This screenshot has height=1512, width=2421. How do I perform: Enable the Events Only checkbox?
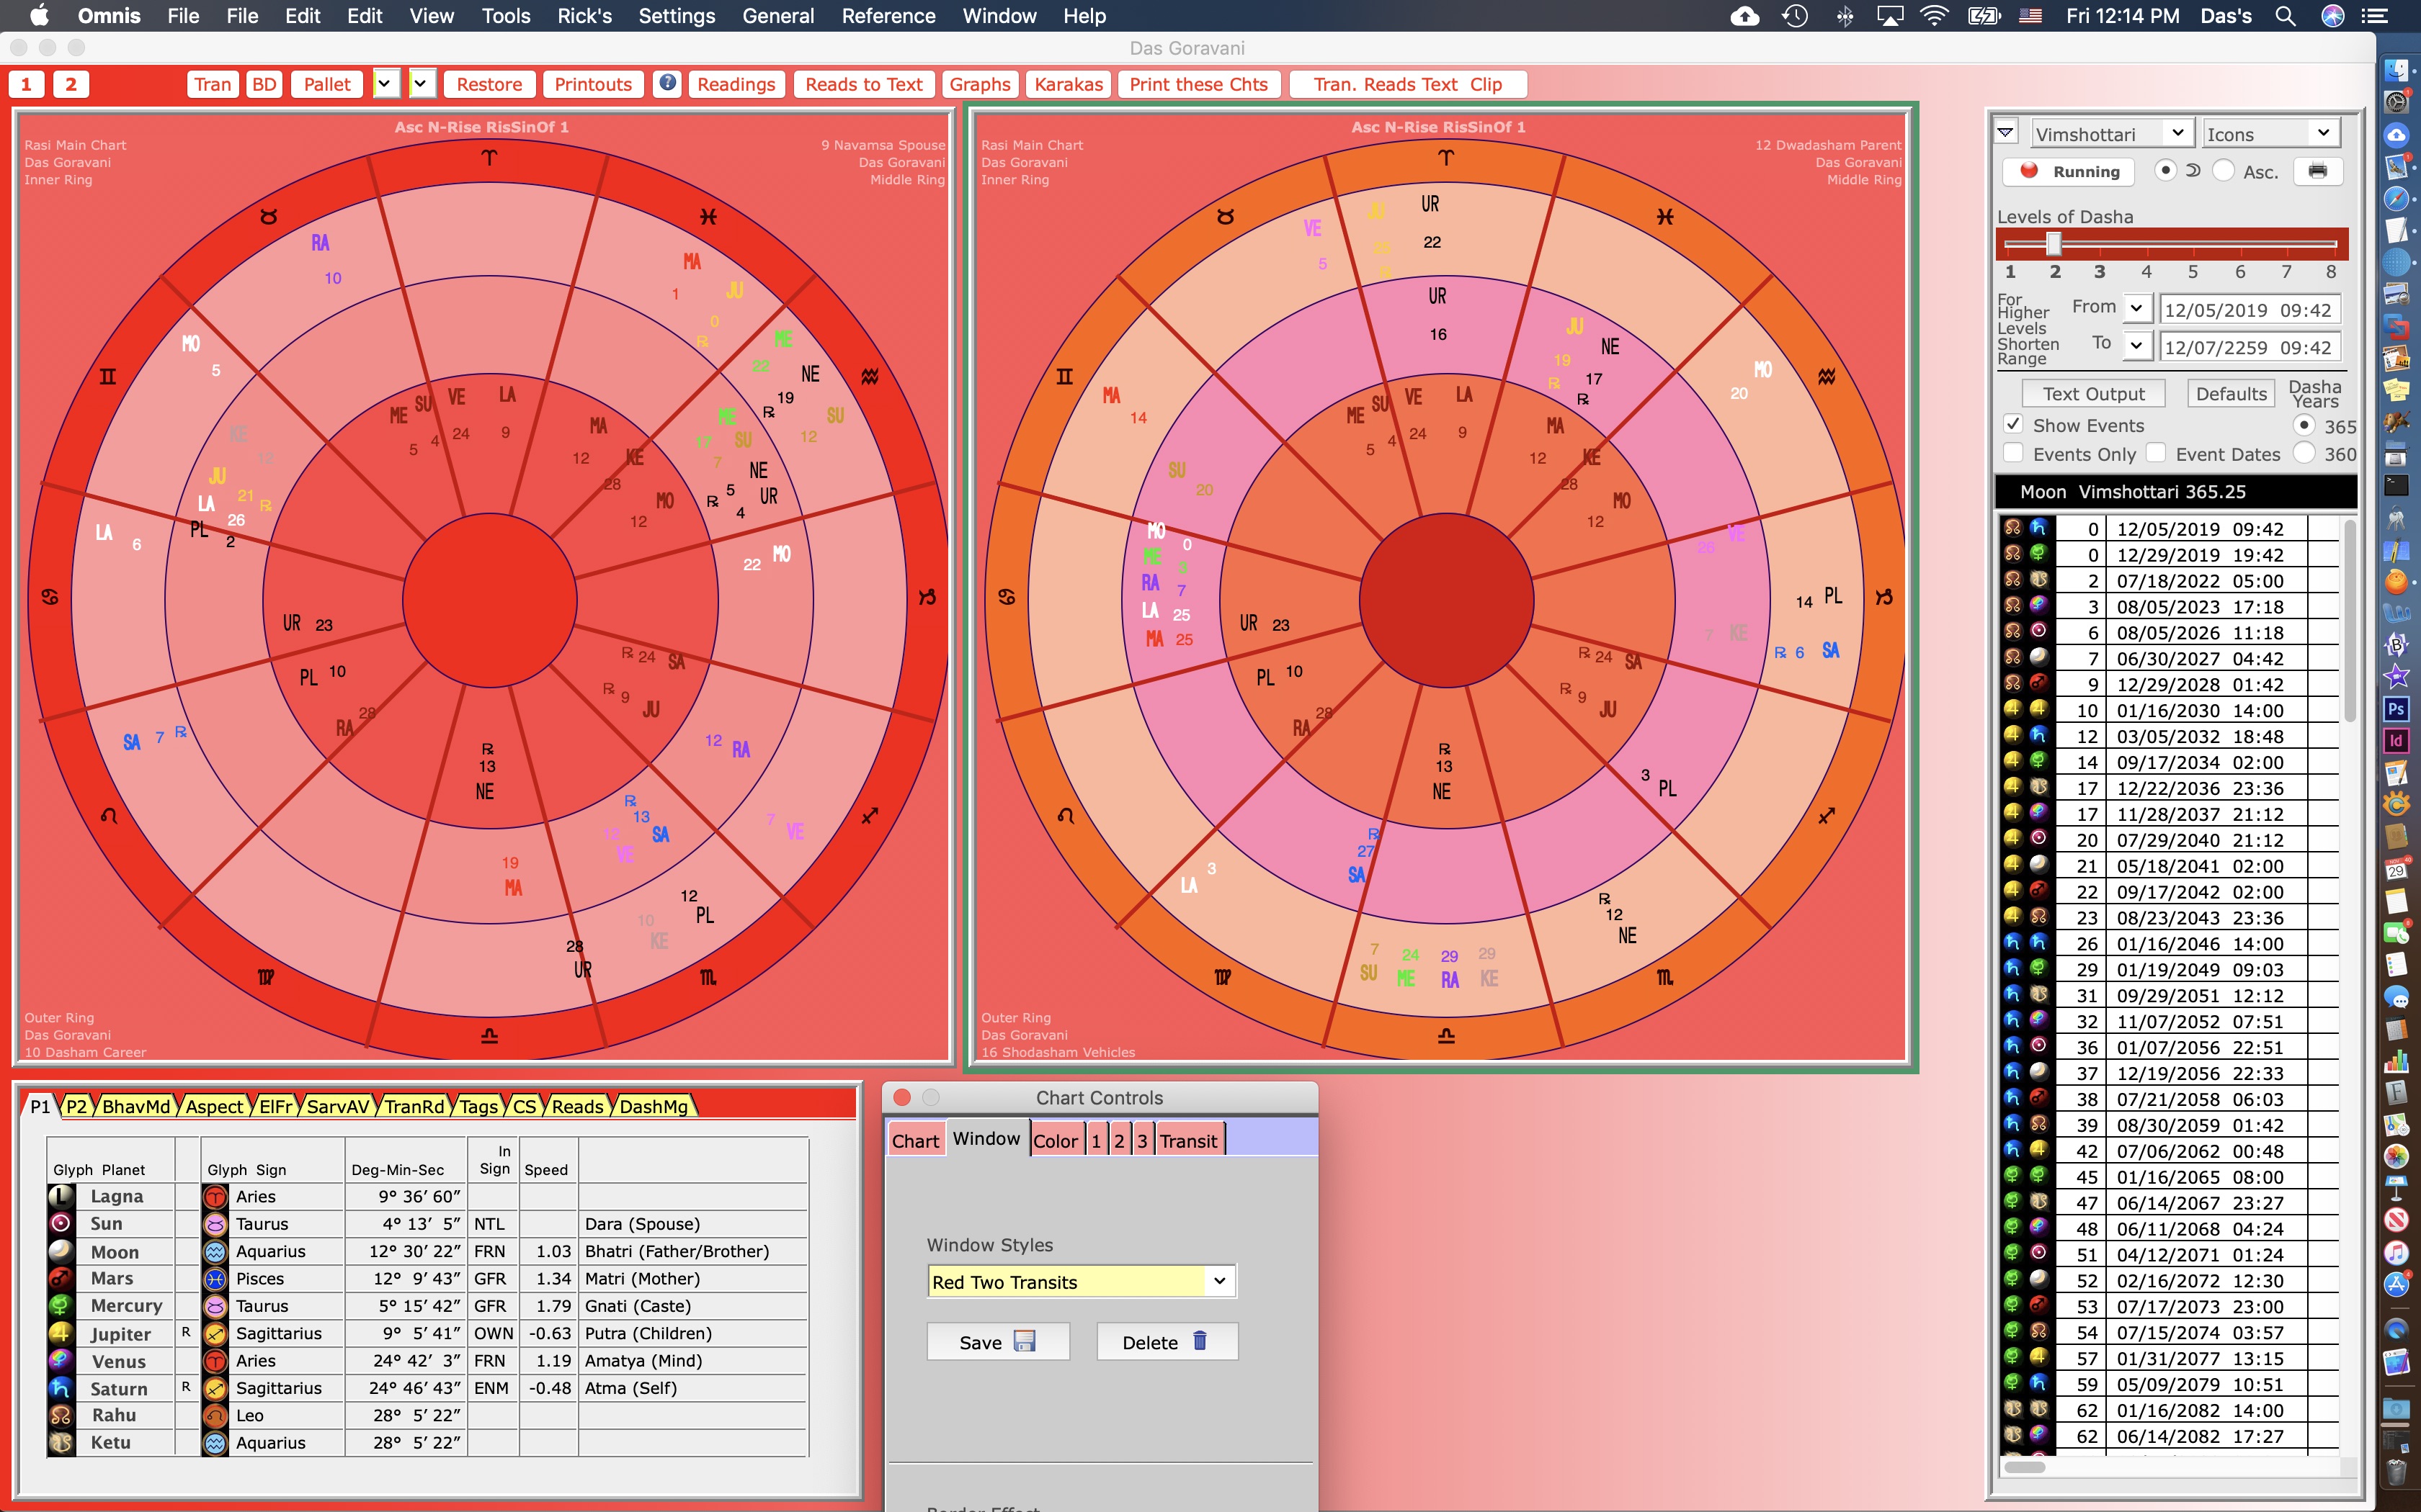2014,453
